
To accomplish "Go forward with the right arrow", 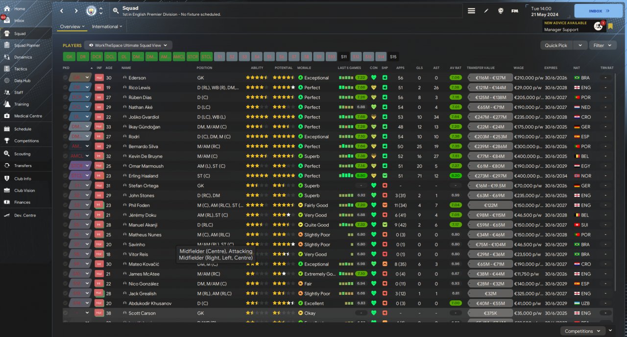I will pos(76,11).
